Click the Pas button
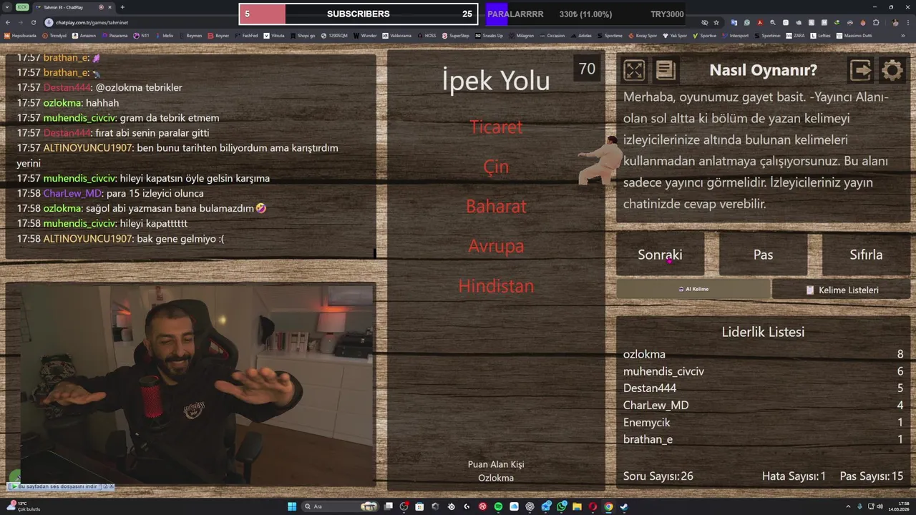 pyautogui.click(x=763, y=255)
